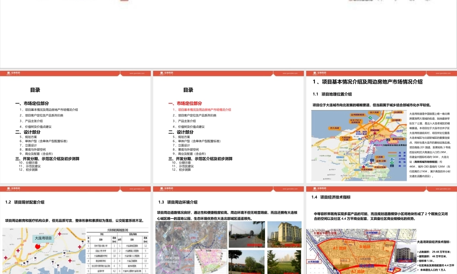Click the red highlighted 一、市场定位部分 heading
Image resolution: width=457 pixels, height=274 pixels.
pos(185,104)
